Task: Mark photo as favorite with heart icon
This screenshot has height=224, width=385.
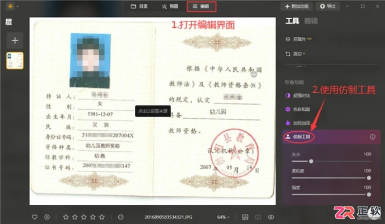Action: (35, 217)
